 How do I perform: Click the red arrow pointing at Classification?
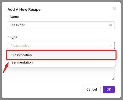point(6,67)
